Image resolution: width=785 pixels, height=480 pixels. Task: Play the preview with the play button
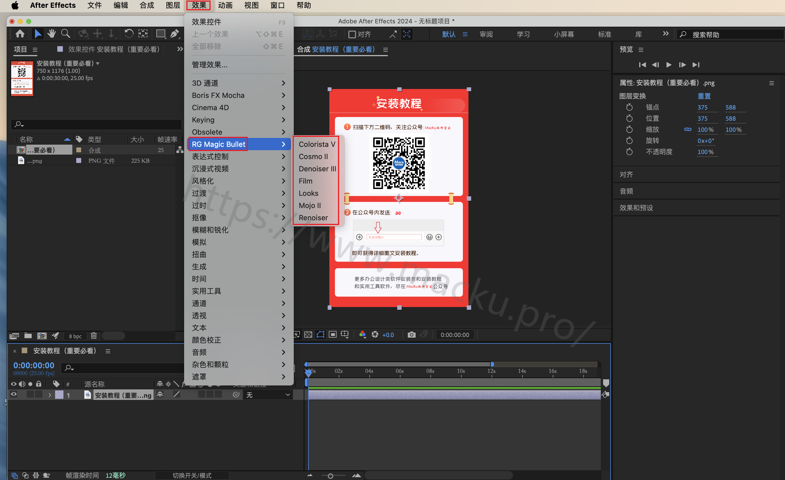coord(669,65)
